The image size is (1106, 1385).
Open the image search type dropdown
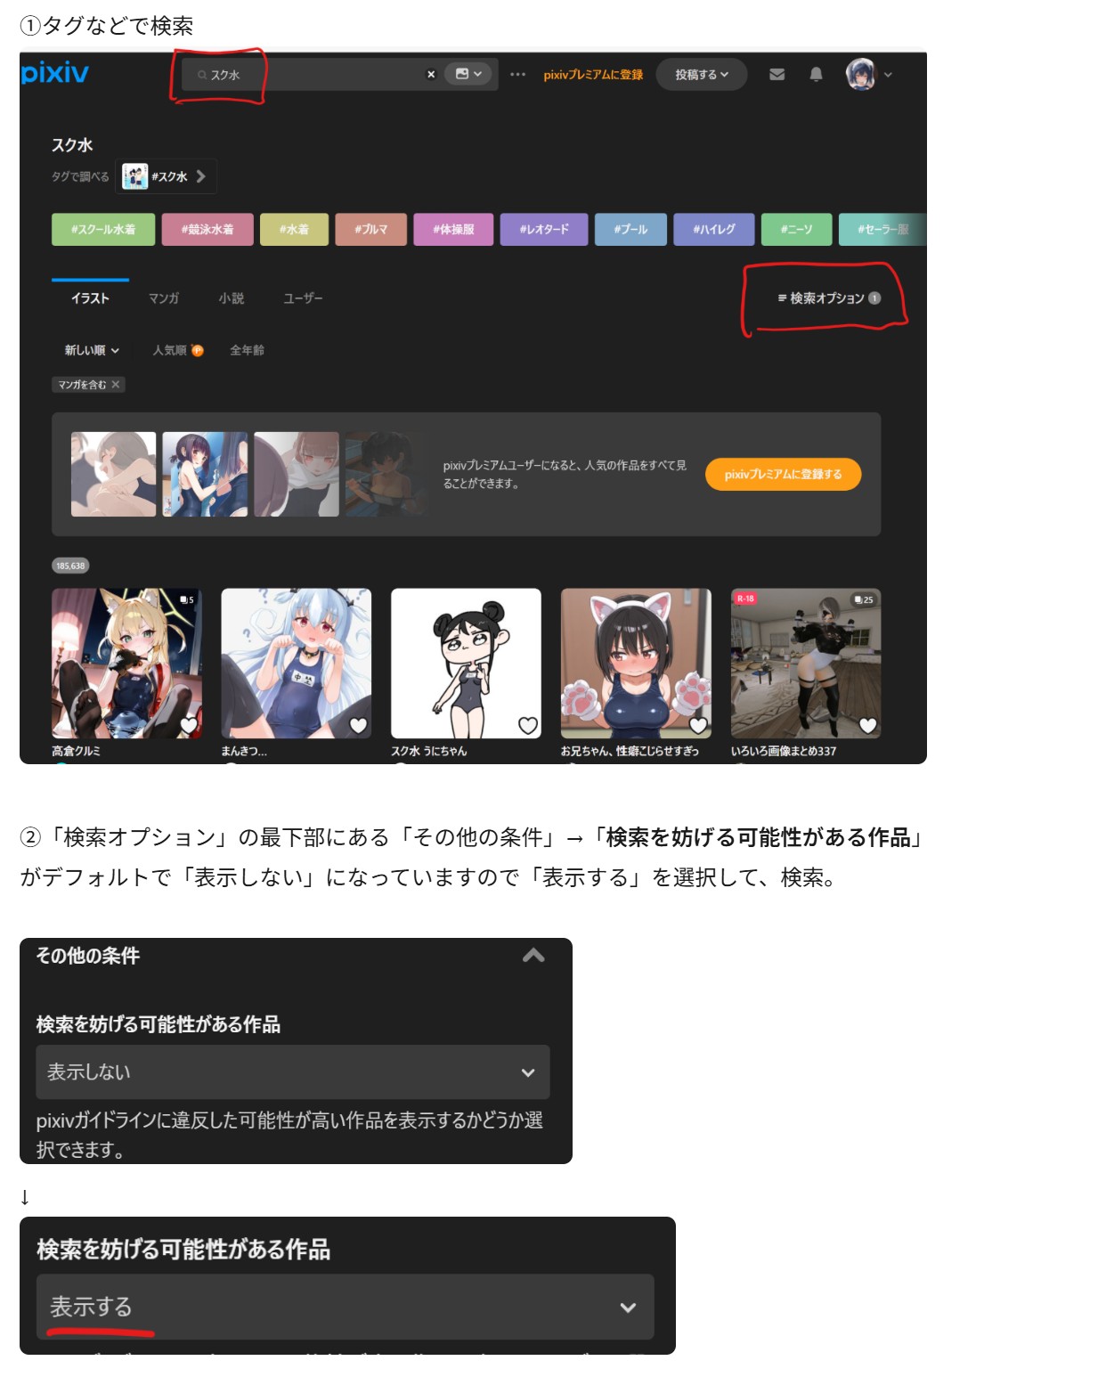point(468,74)
